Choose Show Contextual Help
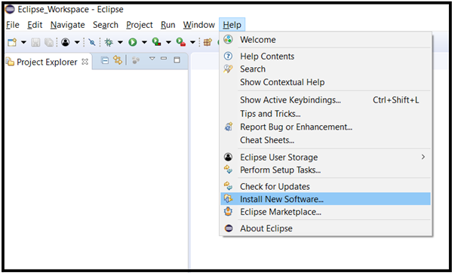The image size is (452, 275). click(x=325, y=82)
